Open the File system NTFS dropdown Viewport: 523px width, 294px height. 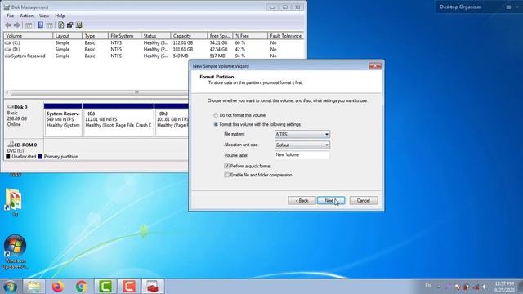[x=302, y=134]
